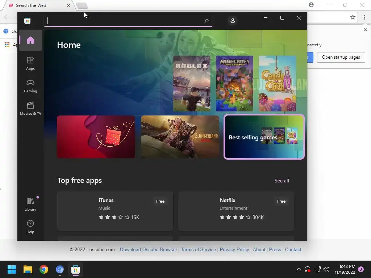Viewport: 371px width, 278px height.
Task: Open File Explorer from taskbar
Action: [28, 269]
